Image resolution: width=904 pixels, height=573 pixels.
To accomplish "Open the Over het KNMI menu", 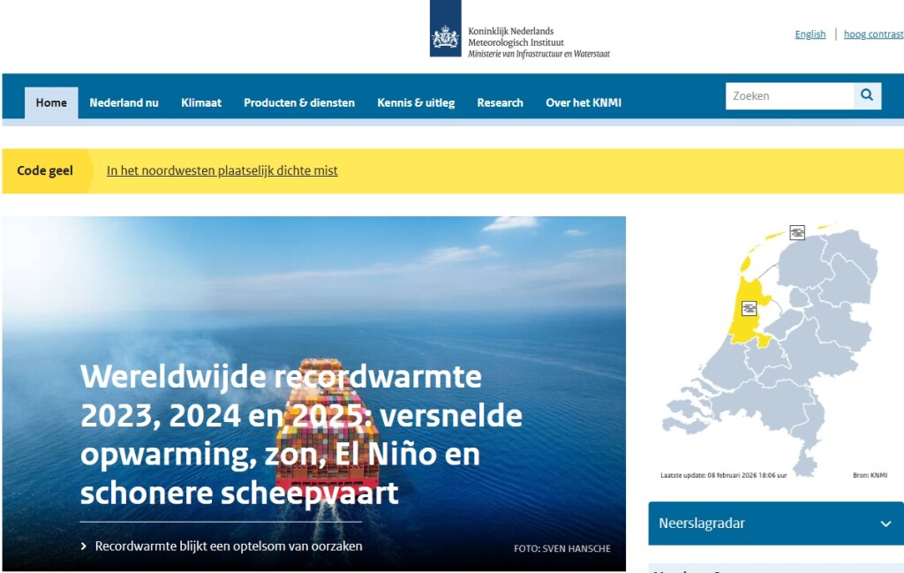I will (x=584, y=102).
